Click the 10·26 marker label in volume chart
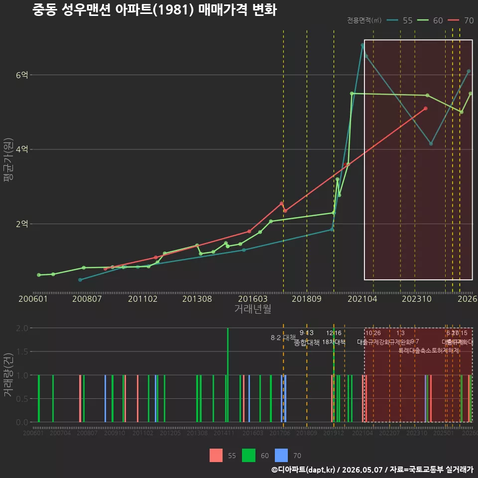This screenshot has height=478, width=478. point(373,333)
